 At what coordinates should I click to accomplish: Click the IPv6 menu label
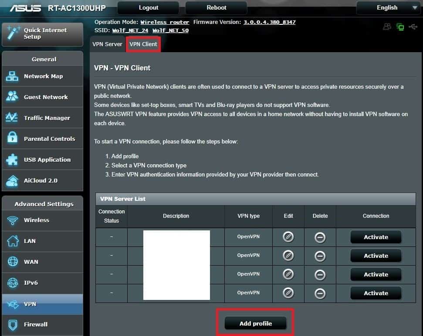click(x=31, y=283)
